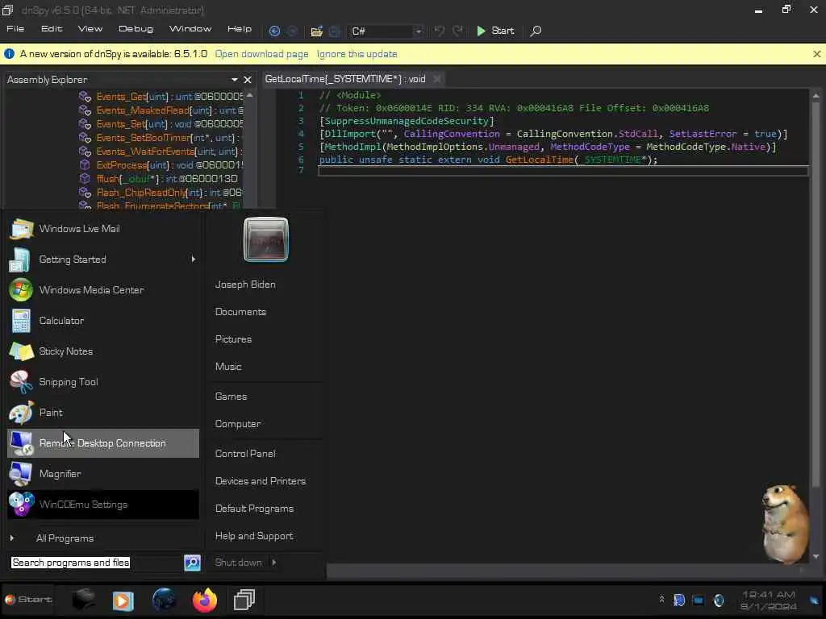Undo using the toolbar undo arrow

pyautogui.click(x=439, y=31)
